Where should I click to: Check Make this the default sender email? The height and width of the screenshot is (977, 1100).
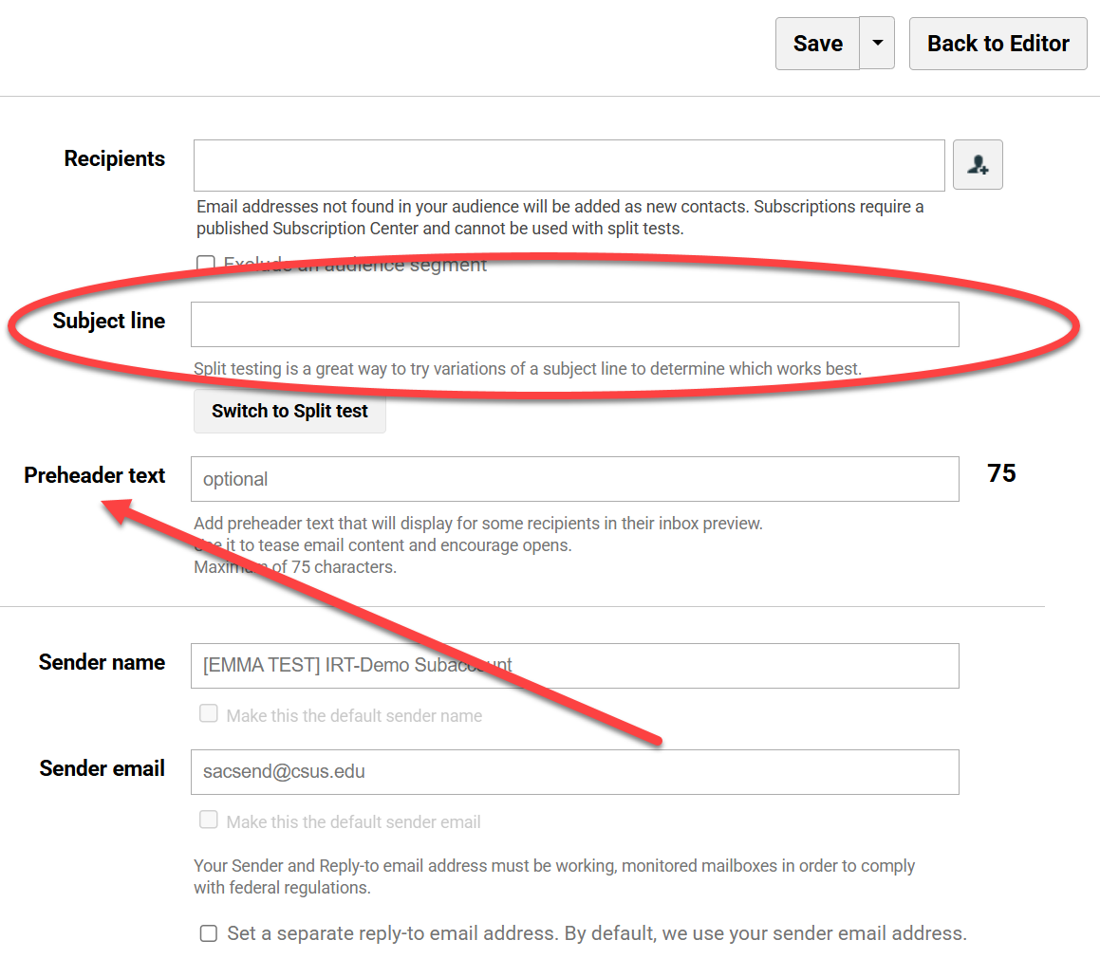tap(209, 820)
